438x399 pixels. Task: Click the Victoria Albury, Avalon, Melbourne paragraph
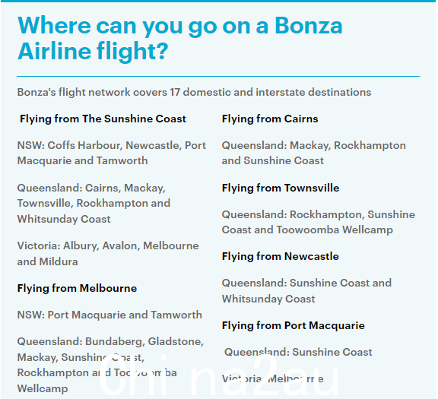click(x=108, y=254)
